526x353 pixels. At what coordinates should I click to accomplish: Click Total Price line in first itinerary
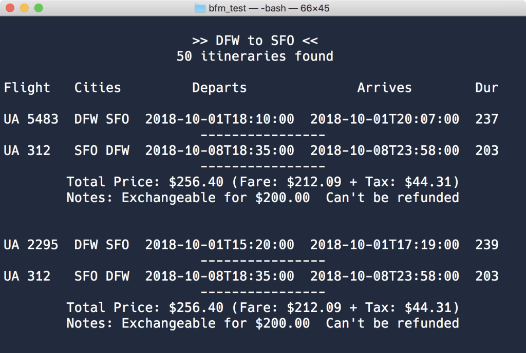pyautogui.click(x=262, y=182)
